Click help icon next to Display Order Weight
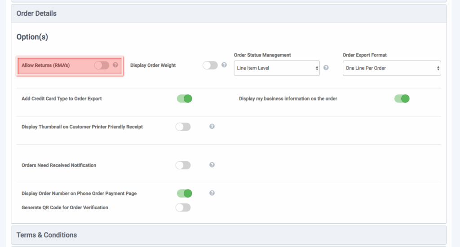This screenshot has height=247, width=460. click(x=224, y=65)
